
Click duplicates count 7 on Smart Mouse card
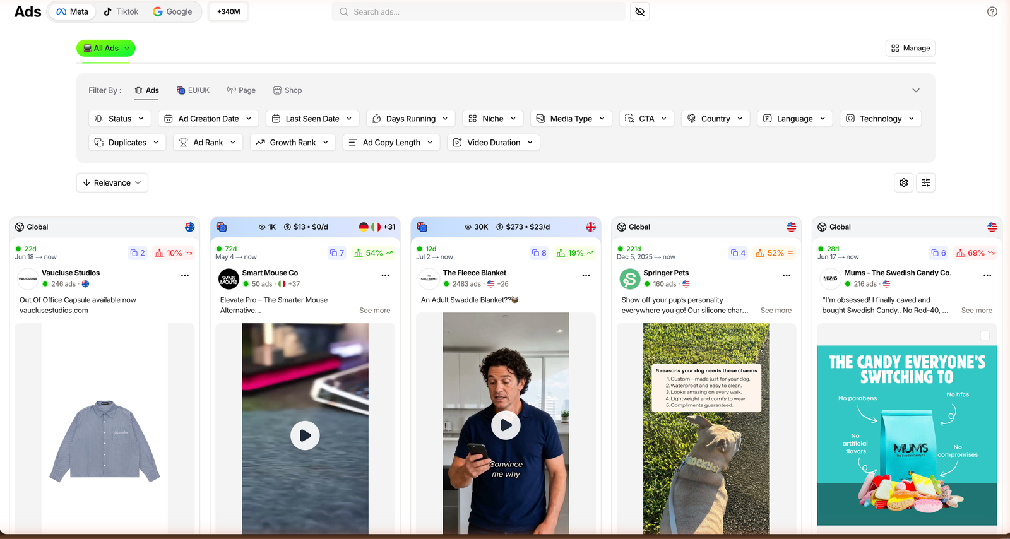coord(337,253)
